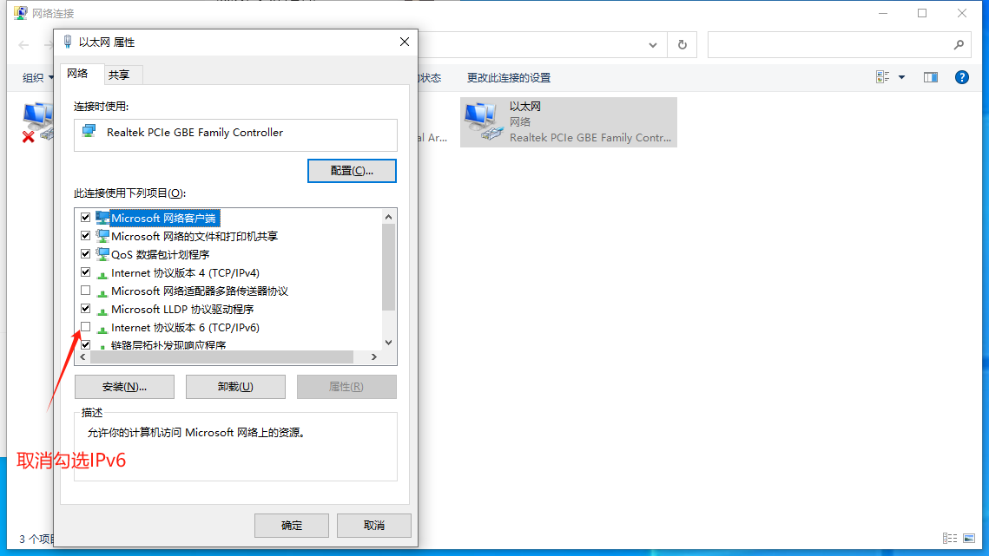The width and height of the screenshot is (989, 556).
Task: Click the 网络连接 window title icon
Action: tap(21, 13)
